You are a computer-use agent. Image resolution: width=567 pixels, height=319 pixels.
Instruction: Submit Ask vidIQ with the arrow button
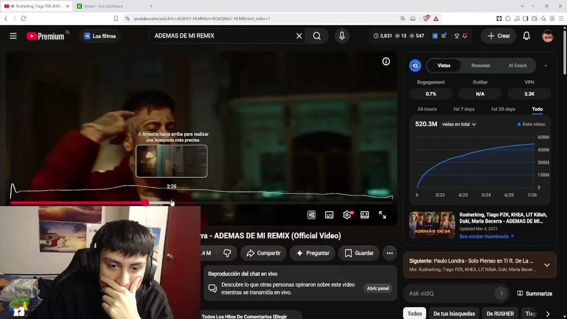pyautogui.click(x=501, y=293)
